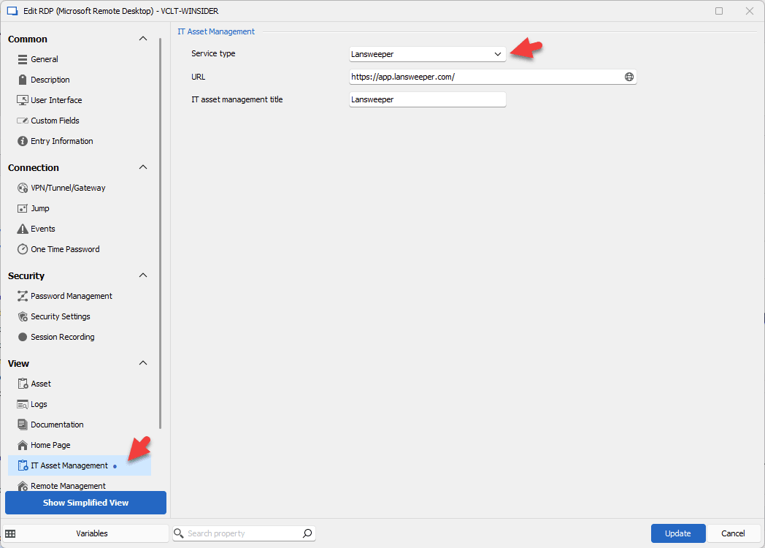Click Show Simplified View button

point(85,503)
